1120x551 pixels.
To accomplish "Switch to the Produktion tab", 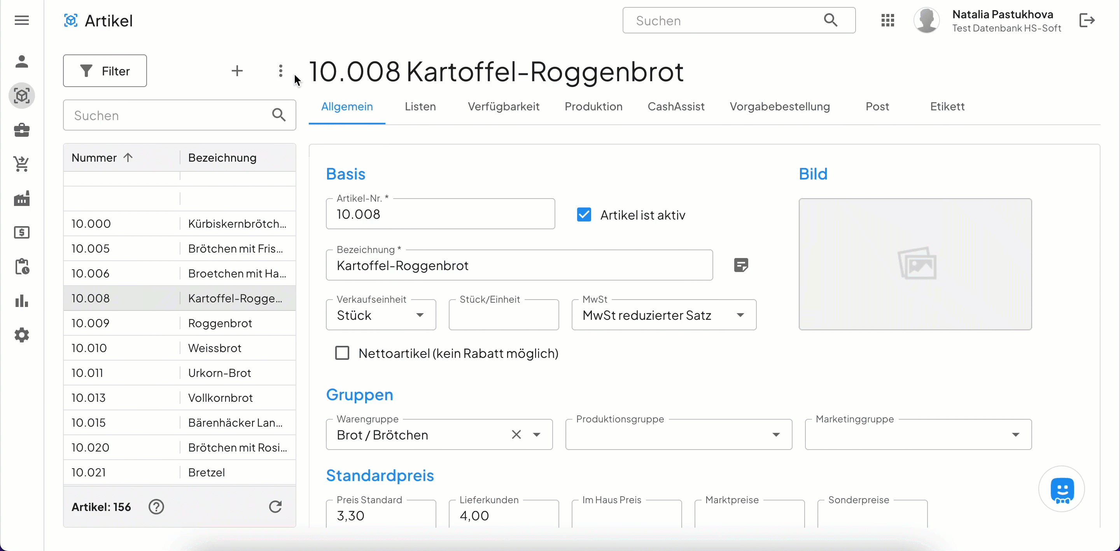I will (593, 106).
